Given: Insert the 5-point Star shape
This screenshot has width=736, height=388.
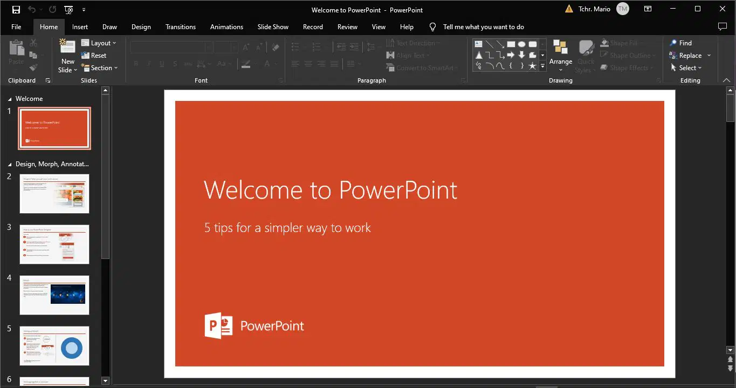Looking at the screenshot, I should pos(533,66).
